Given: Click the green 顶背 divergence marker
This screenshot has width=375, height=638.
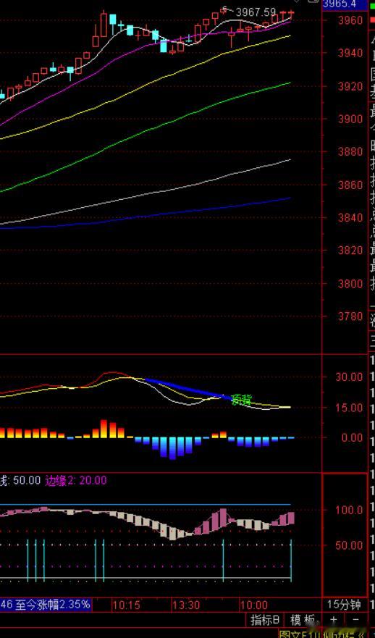Looking at the screenshot, I should click(x=241, y=400).
